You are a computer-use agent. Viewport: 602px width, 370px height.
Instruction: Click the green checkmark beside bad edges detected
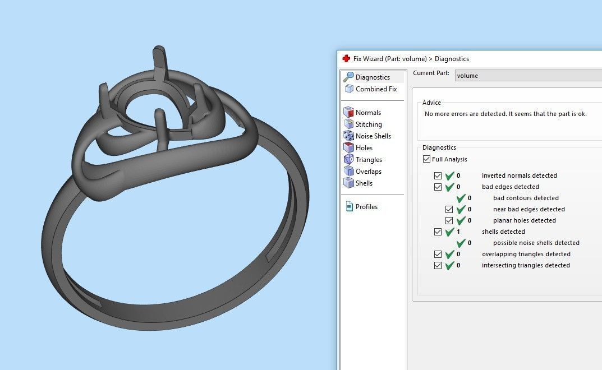coord(449,187)
